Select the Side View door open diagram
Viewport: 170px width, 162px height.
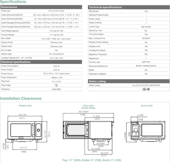click(88, 133)
